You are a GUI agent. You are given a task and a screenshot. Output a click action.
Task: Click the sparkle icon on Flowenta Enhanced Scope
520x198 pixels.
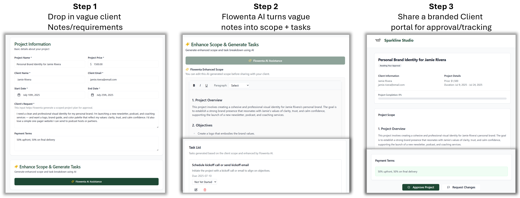coord(187,69)
